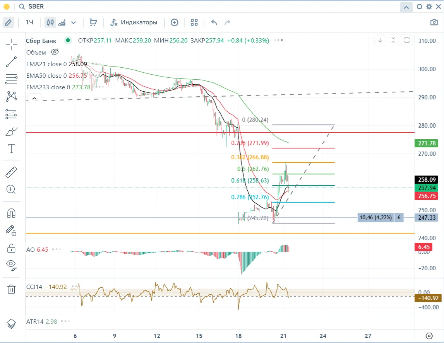Delete drawings with the trash icon
The height and width of the screenshot is (343, 444).
click(11, 289)
